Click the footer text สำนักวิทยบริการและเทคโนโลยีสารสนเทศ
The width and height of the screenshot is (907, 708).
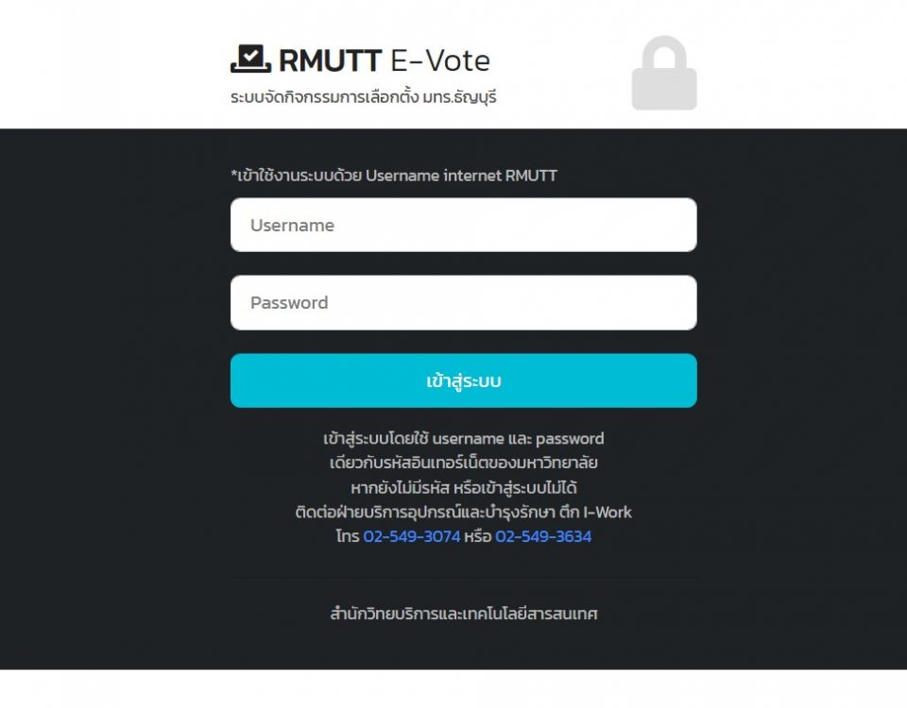pyautogui.click(x=463, y=614)
